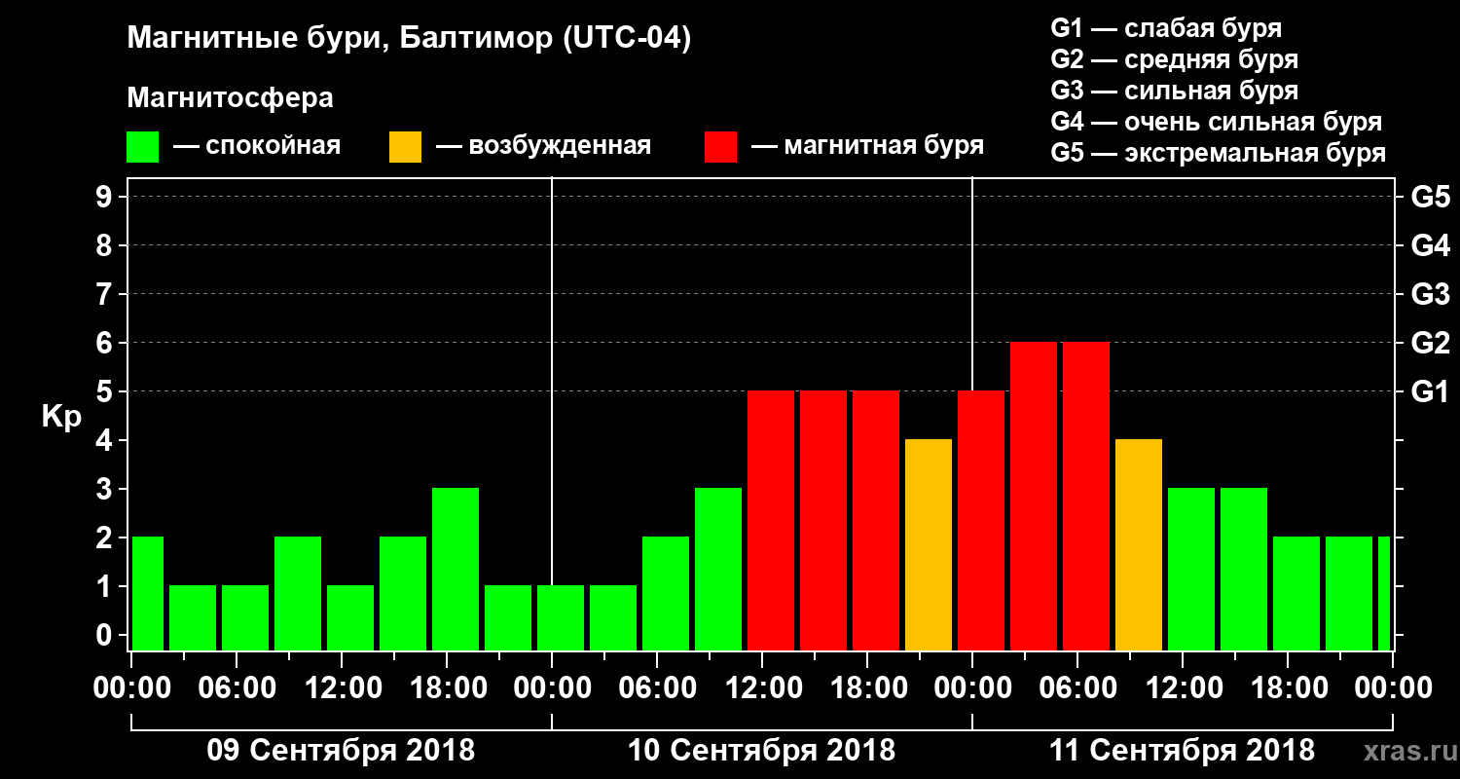
Task: Click the 06:00 time label of 11 September
Action: point(1077,688)
